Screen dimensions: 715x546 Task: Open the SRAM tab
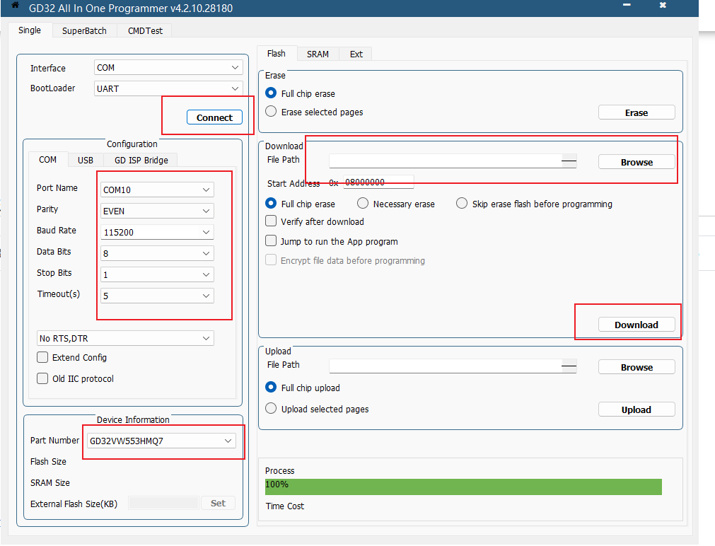coord(318,54)
